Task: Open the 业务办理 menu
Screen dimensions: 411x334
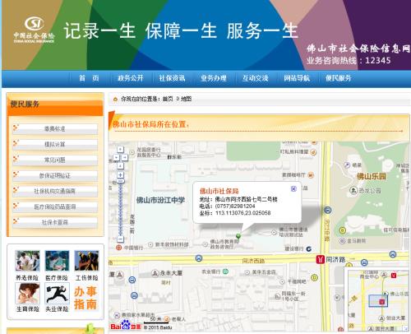Action: click(214, 78)
